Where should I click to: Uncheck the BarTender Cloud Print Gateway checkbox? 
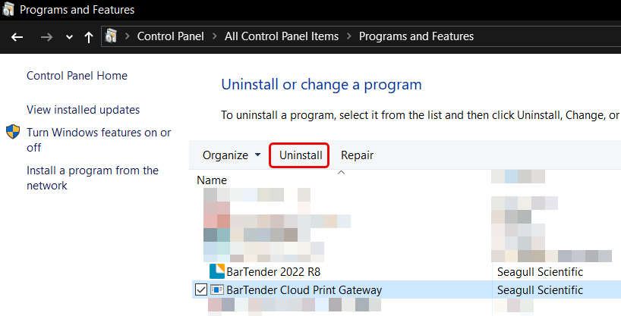point(201,290)
